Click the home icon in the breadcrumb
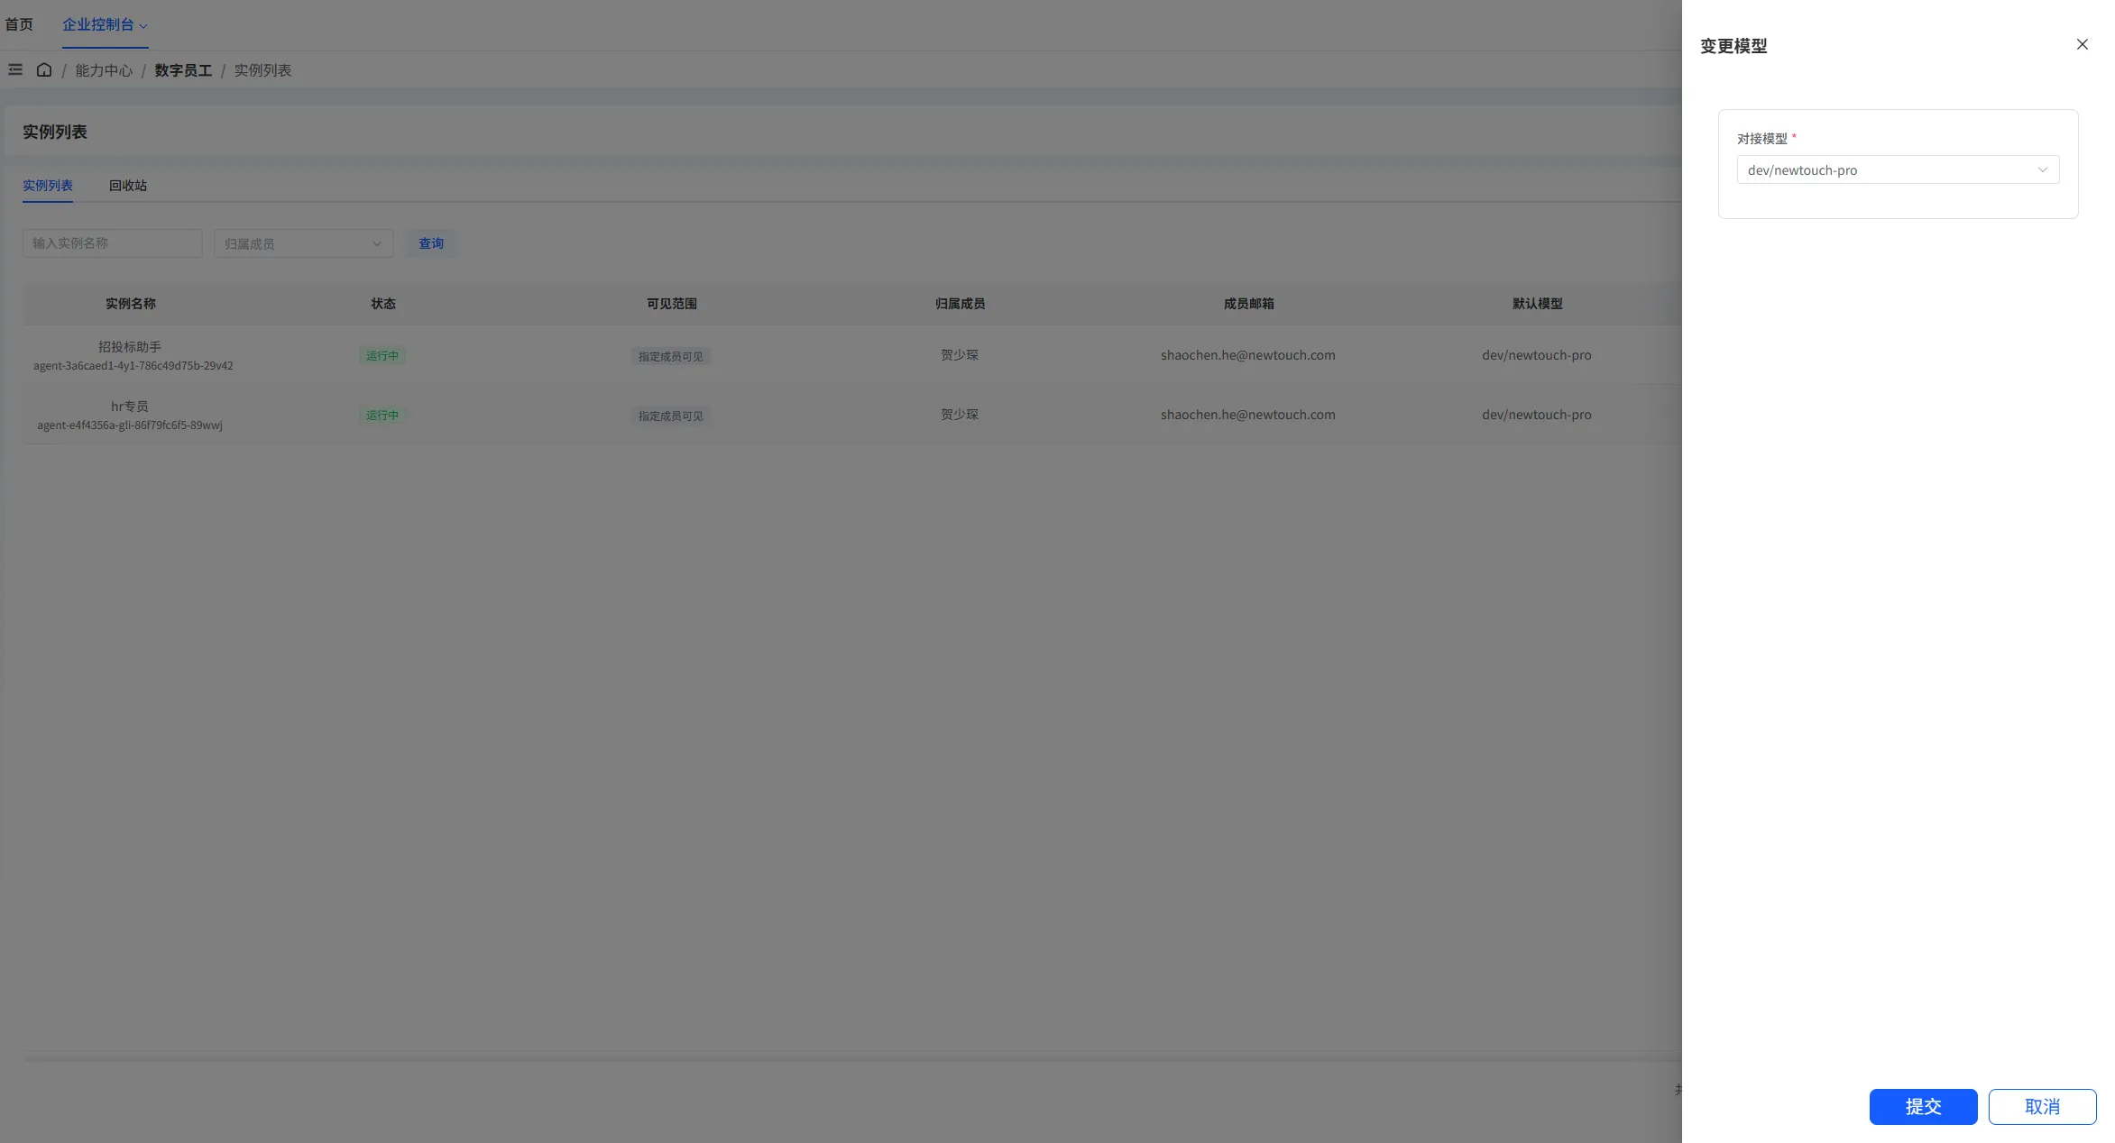 (43, 69)
